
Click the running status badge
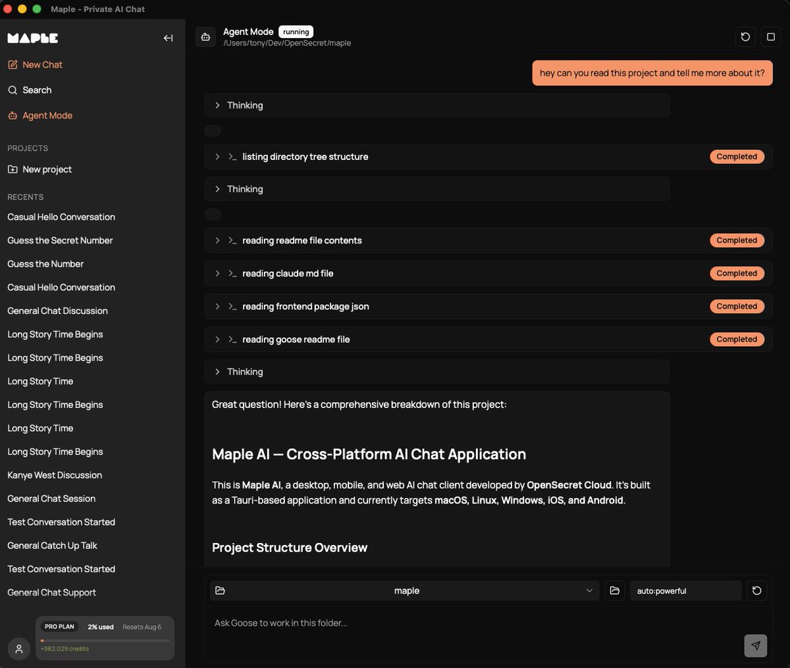pos(296,32)
